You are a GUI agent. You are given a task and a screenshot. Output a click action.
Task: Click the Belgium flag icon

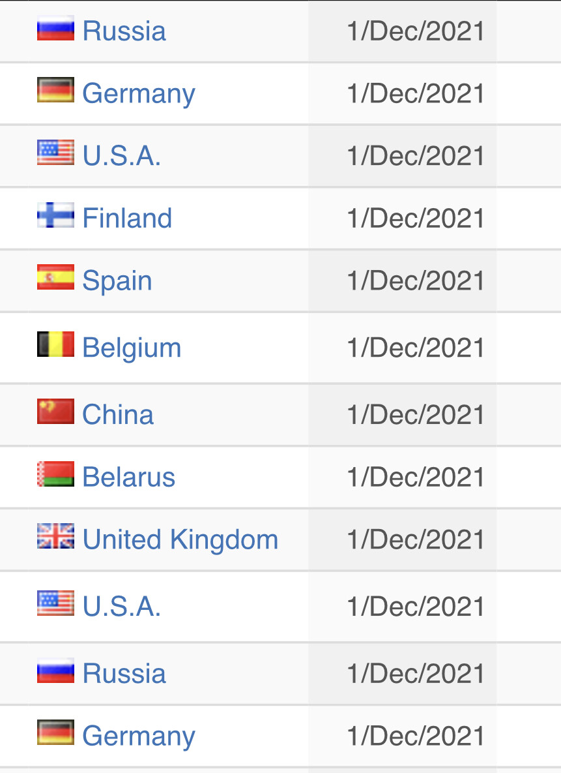point(55,344)
